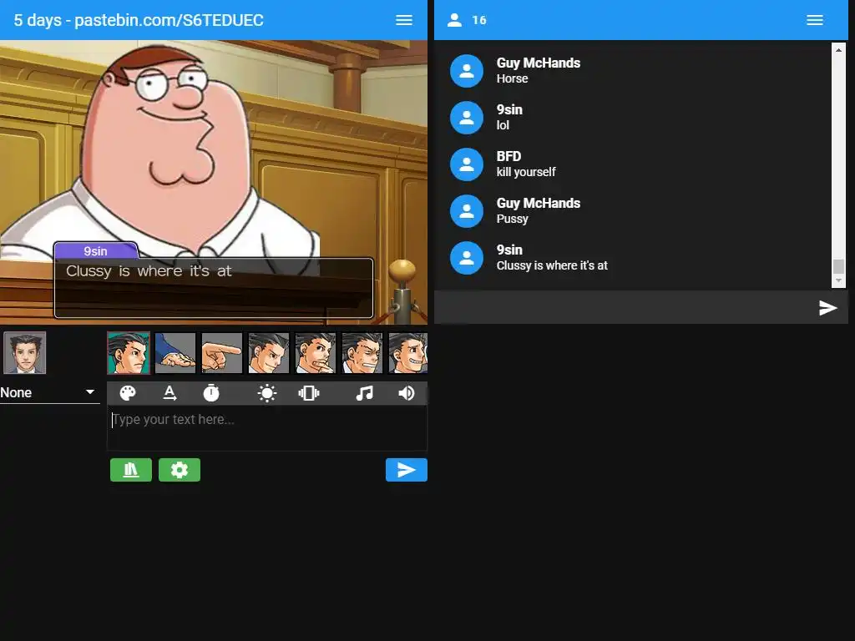Click the 'Horse' chat message

[512, 78]
